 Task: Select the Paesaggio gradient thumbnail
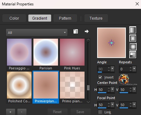tap(19, 52)
